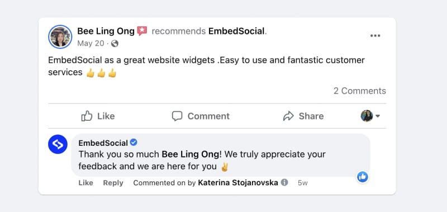Click the recommends star badge icon

142,31
